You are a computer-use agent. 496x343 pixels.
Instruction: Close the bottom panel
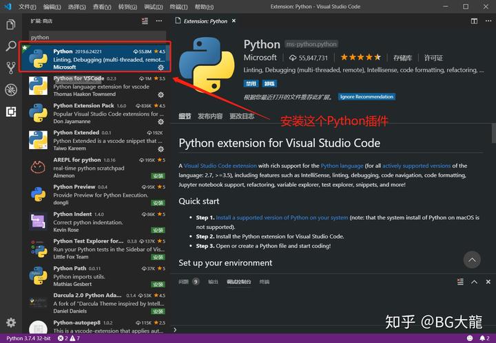[x=488, y=282]
